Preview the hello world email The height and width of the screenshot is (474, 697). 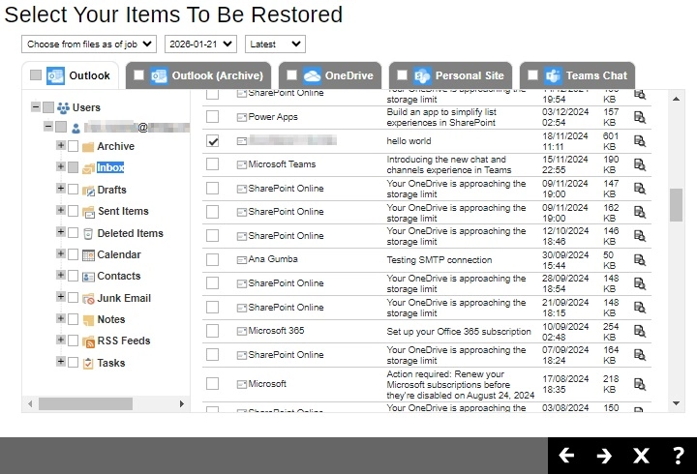coord(640,141)
